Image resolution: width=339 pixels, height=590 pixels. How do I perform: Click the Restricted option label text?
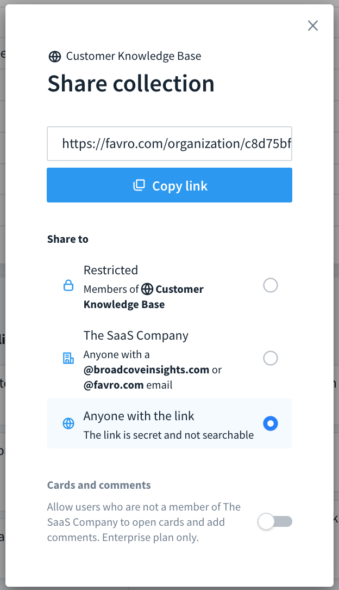(111, 269)
